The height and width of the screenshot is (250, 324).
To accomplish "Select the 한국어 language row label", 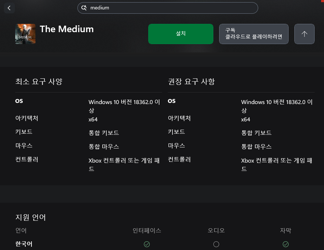I will (24, 244).
